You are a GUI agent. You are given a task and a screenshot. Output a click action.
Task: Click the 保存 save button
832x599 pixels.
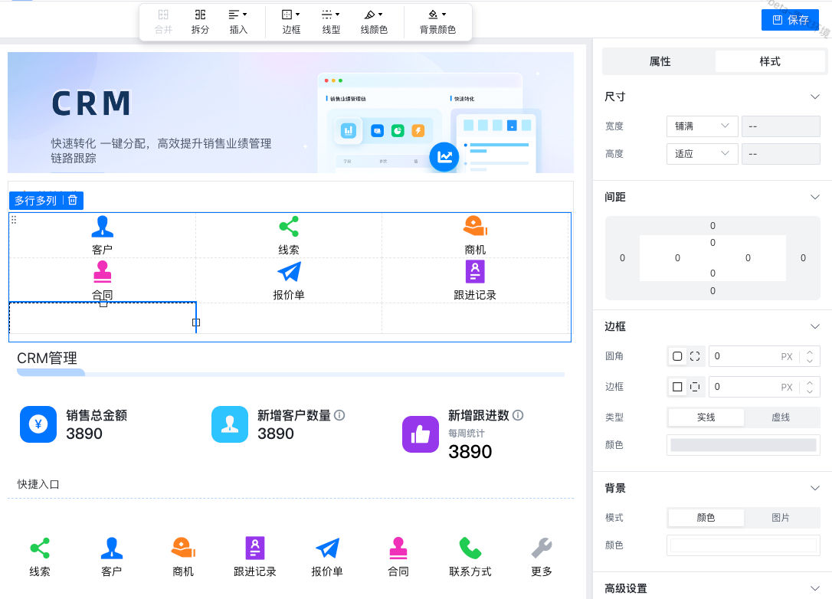click(790, 20)
